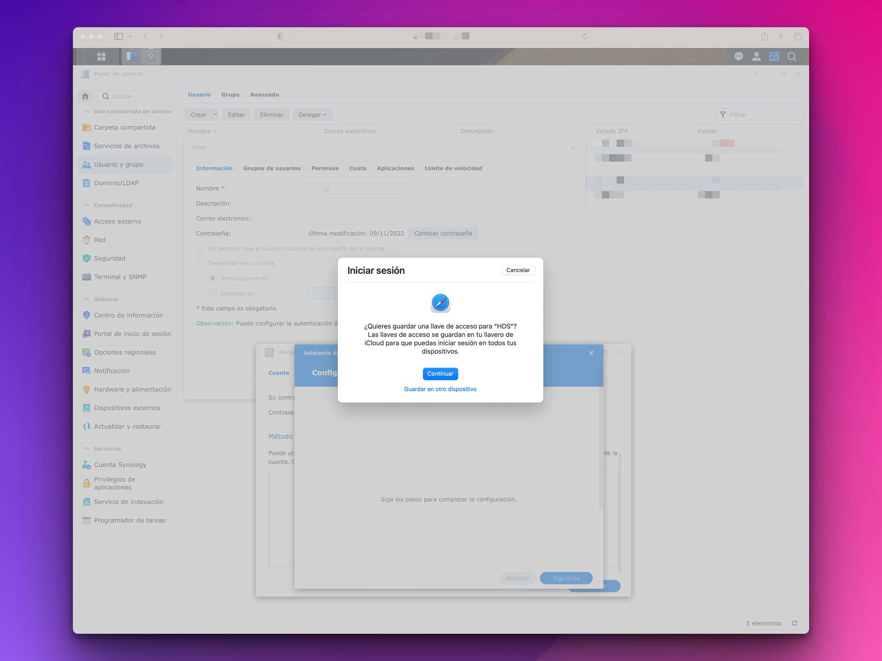Open the Delegar dropdown
Viewport: 882px width, 661px height.
pyautogui.click(x=312, y=115)
